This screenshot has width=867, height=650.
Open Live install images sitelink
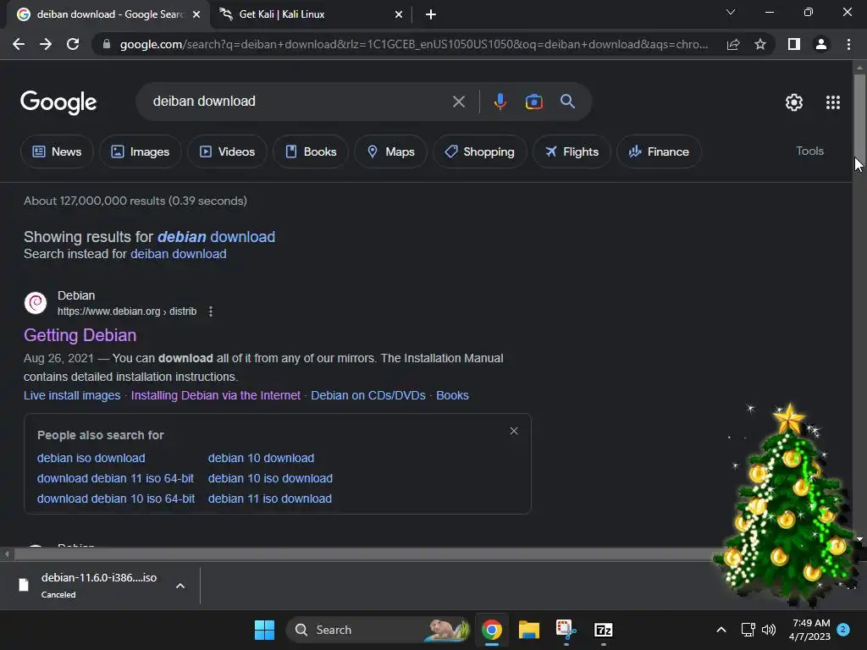click(72, 396)
